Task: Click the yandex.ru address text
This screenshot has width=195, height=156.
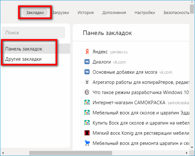Action: [119, 52]
